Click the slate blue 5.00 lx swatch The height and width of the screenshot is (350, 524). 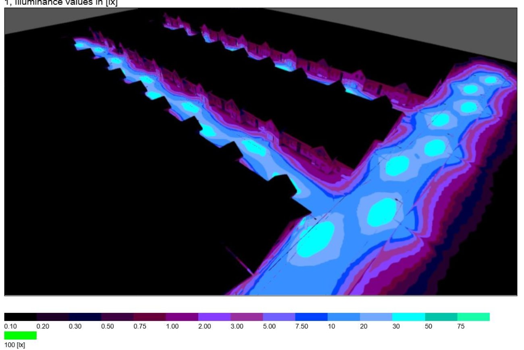click(x=279, y=317)
